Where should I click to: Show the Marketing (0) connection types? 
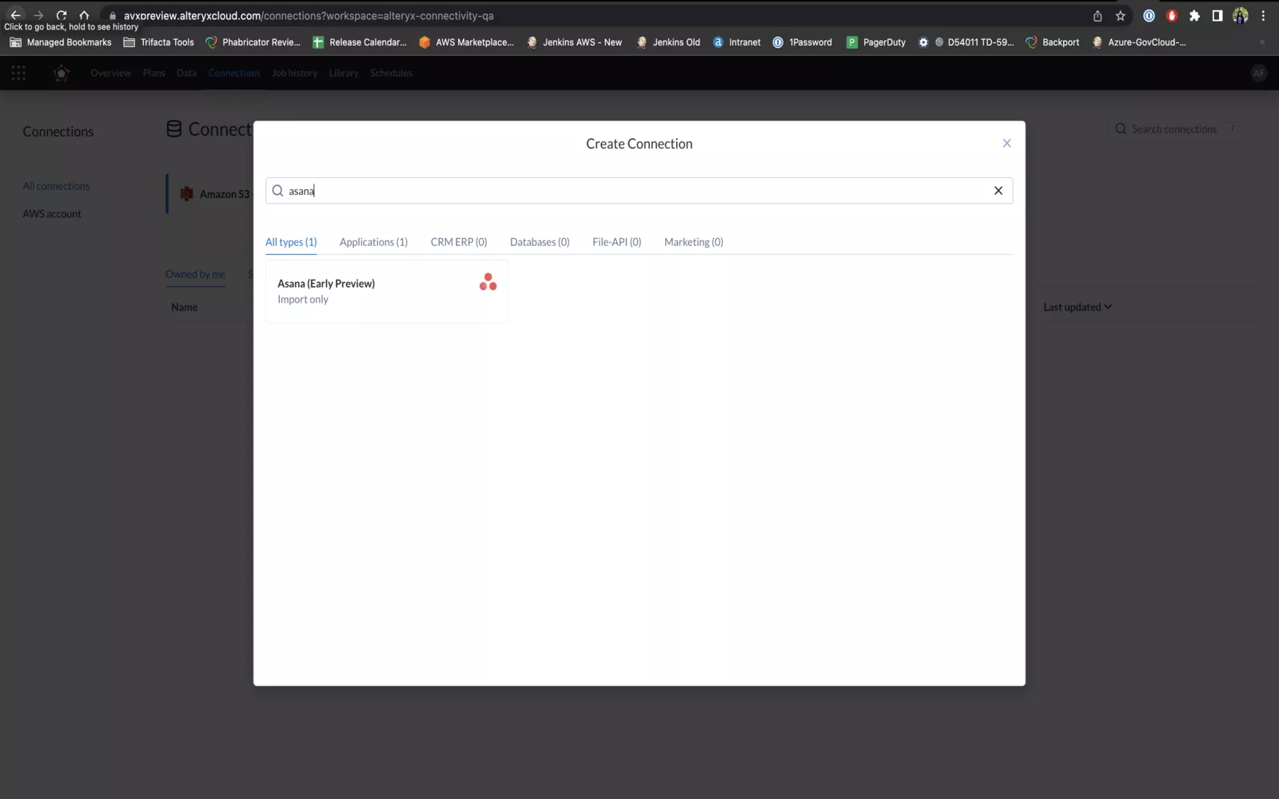click(x=693, y=242)
